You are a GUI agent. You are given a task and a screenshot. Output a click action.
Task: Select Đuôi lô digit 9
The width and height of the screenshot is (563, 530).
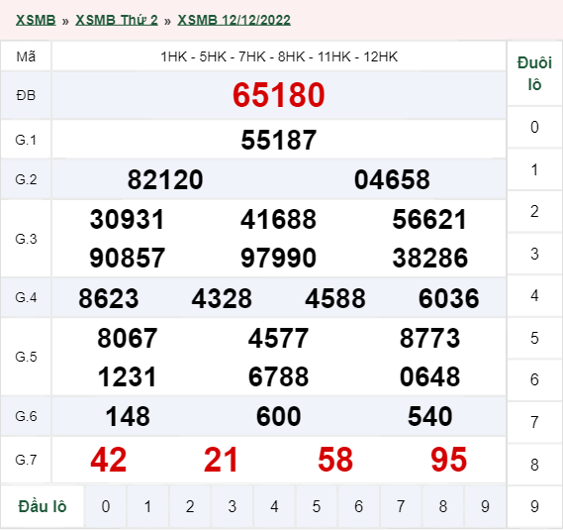click(534, 506)
